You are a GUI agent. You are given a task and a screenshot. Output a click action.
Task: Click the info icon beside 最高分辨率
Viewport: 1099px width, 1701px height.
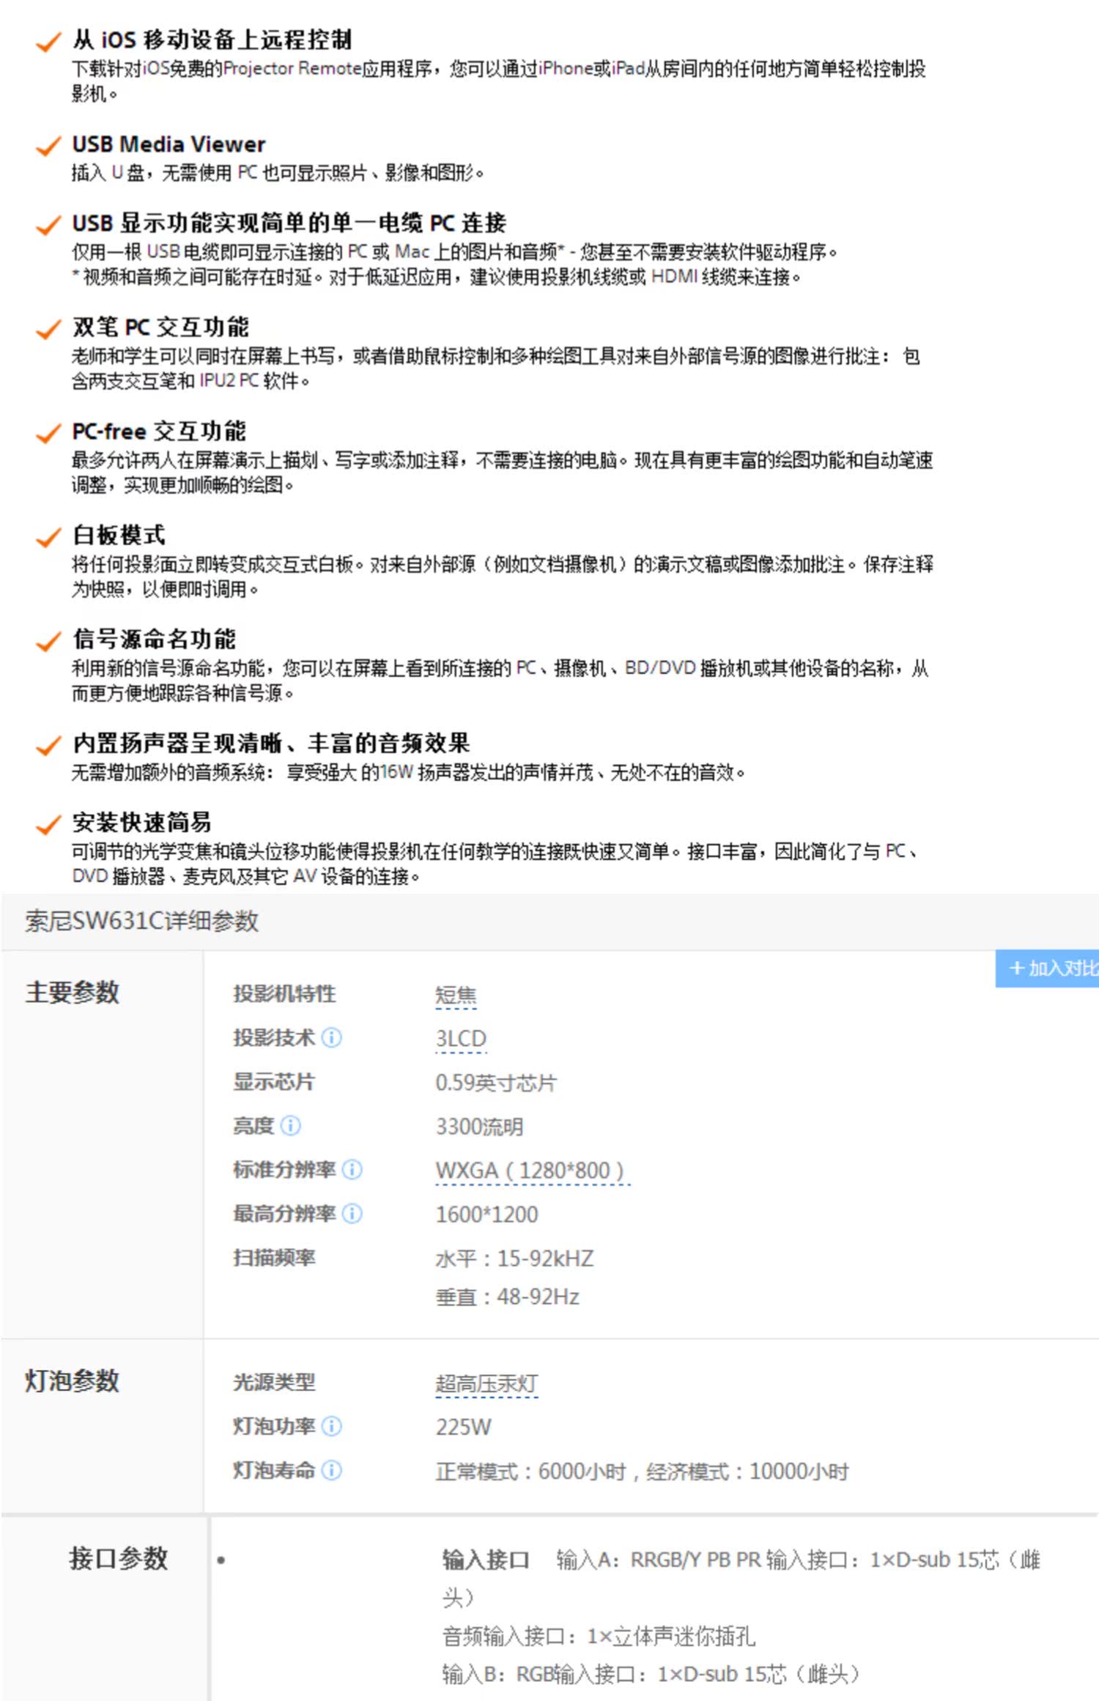pos(352,1213)
